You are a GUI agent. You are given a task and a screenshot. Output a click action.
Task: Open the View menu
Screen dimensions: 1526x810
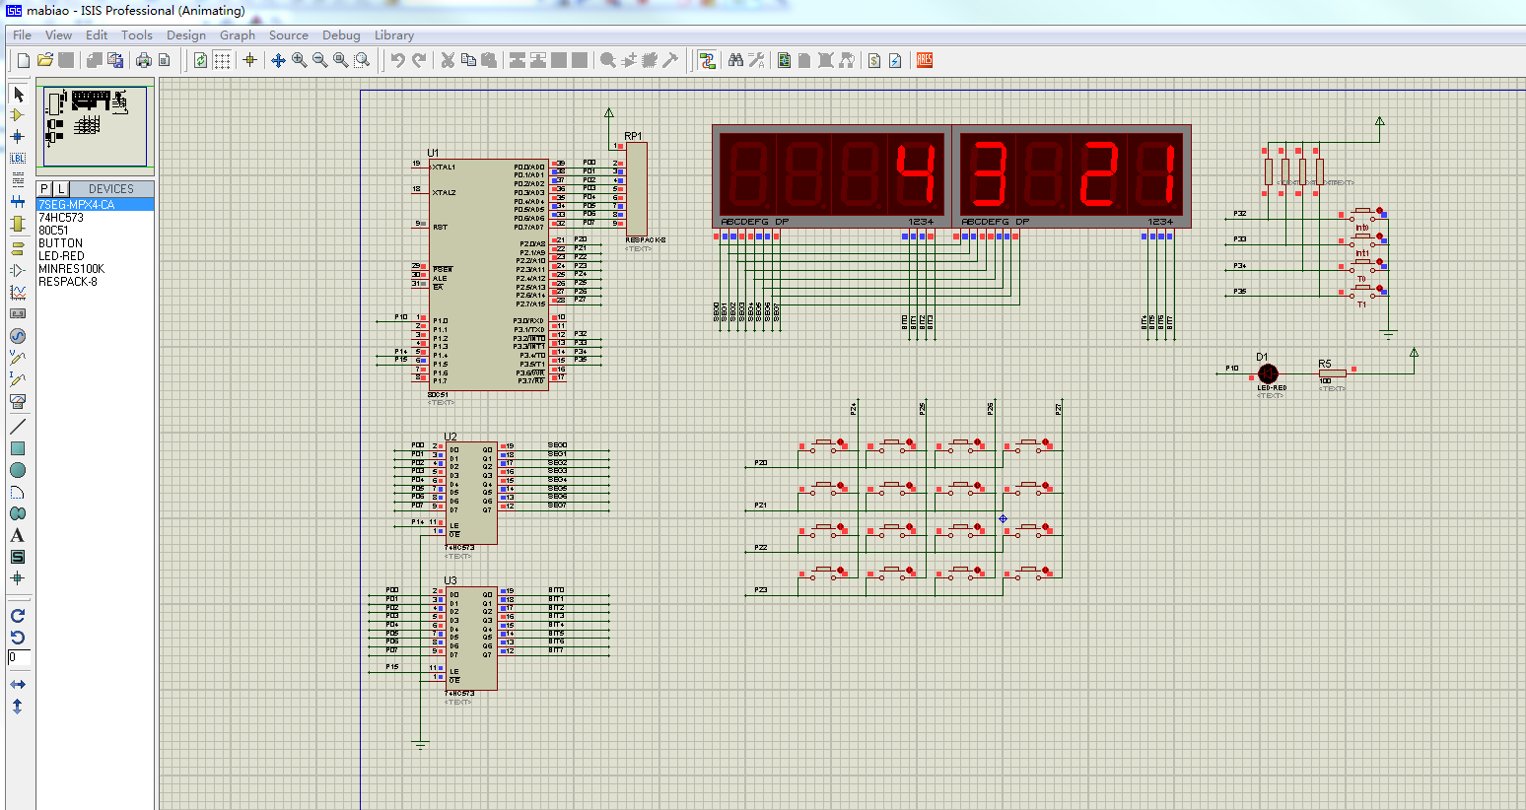click(58, 34)
